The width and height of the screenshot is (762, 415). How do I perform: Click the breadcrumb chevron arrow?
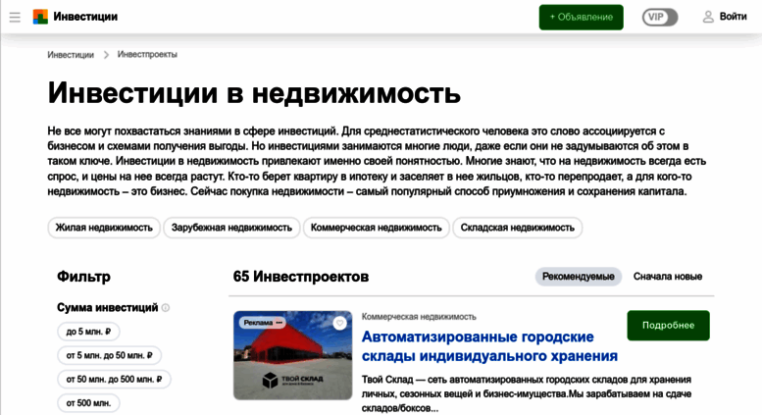click(x=106, y=55)
